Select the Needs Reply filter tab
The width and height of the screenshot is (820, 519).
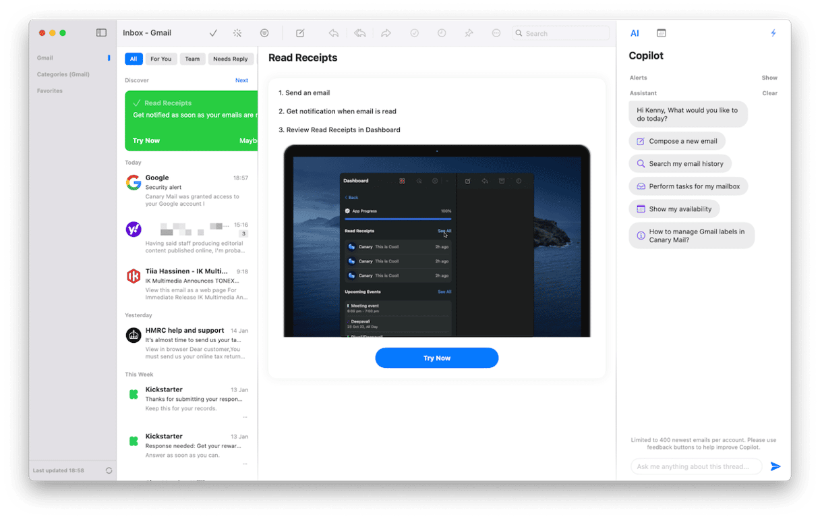point(231,59)
